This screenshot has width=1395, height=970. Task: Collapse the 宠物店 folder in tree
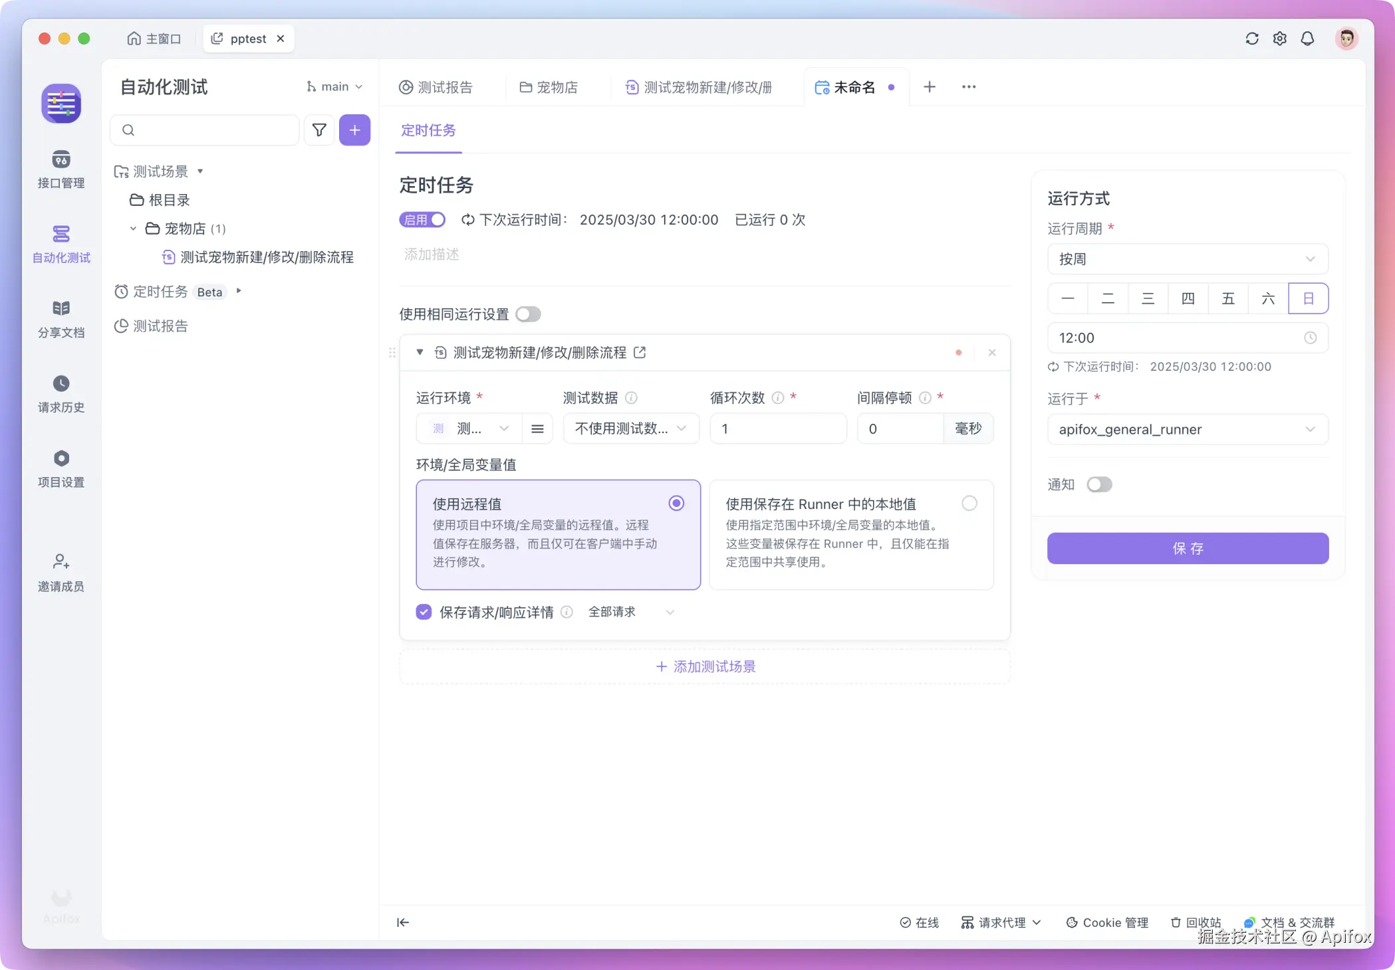click(x=133, y=229)
